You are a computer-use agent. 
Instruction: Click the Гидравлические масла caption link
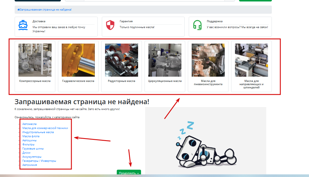point(78,81)
